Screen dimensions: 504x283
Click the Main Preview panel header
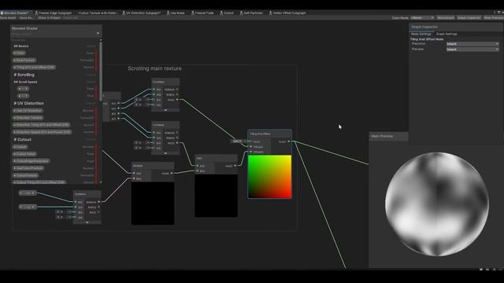pos(388,136)
